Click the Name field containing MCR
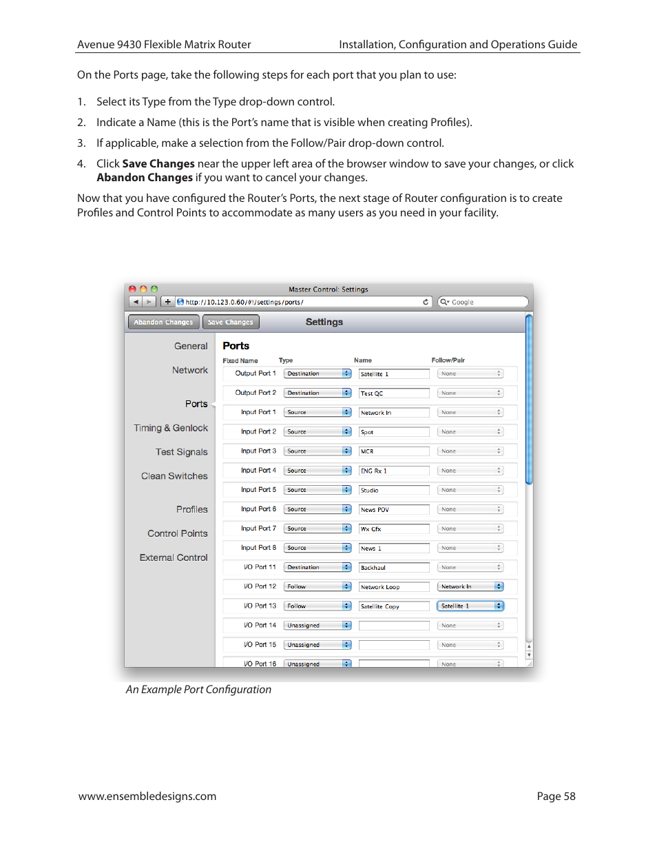 click(394, 451)
